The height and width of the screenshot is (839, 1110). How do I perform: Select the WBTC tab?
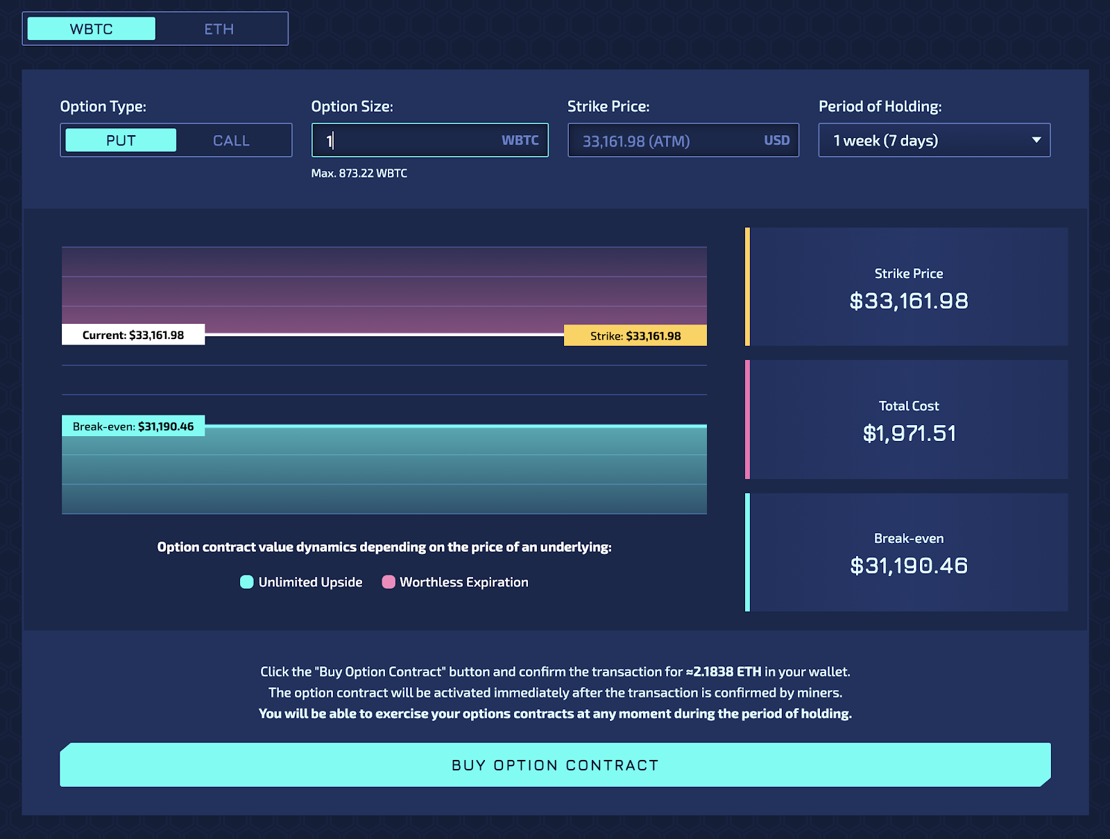click(x=90, y=28)
